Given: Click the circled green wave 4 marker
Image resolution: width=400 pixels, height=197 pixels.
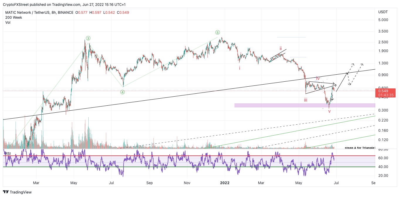Looking at the screenshot, I should [123, 92].
